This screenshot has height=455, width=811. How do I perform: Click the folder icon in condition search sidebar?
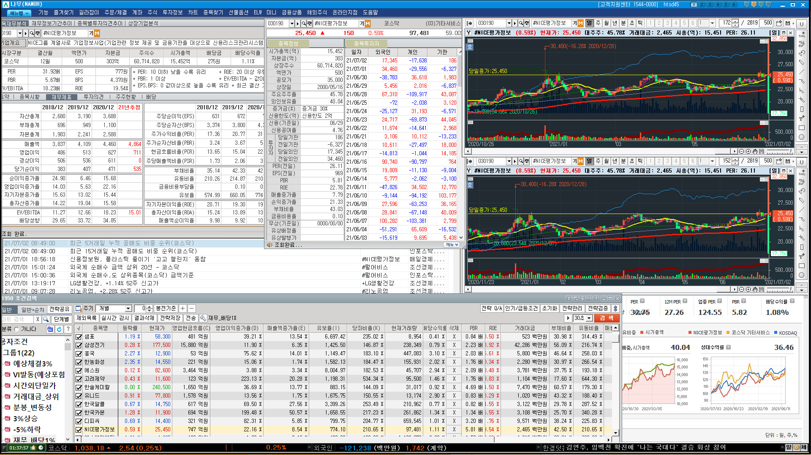pos(50,329)
